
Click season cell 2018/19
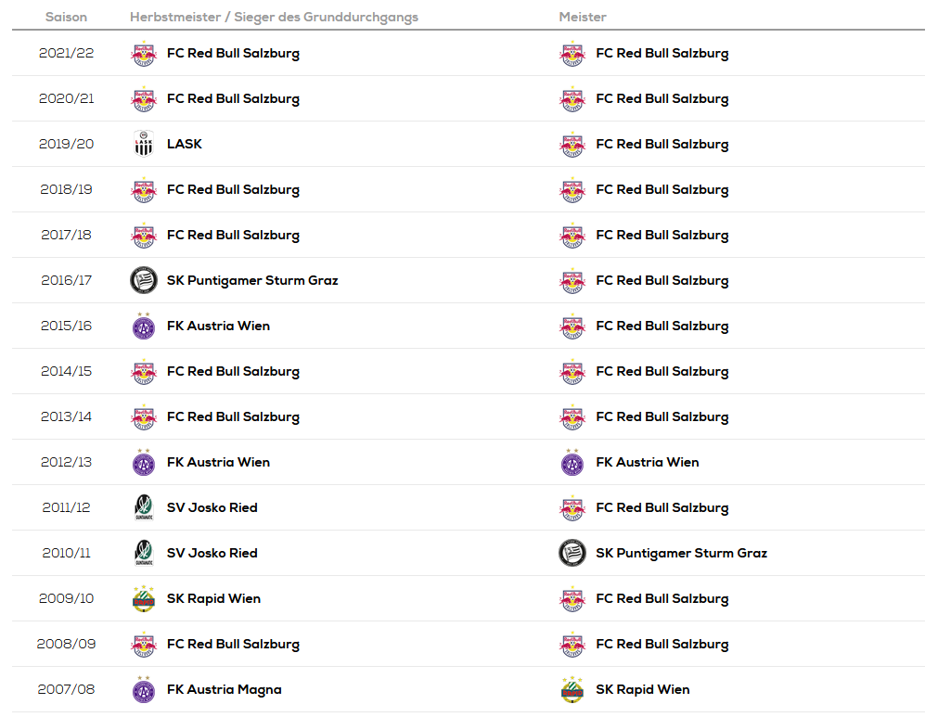[x=67, y=189]
